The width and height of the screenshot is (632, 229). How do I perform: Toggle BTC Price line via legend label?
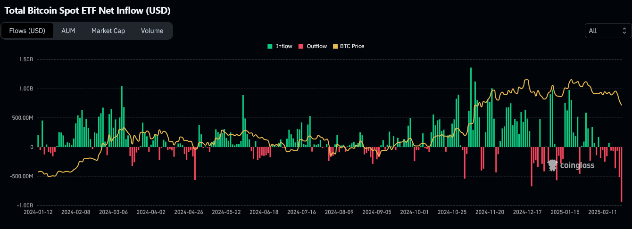352,46
